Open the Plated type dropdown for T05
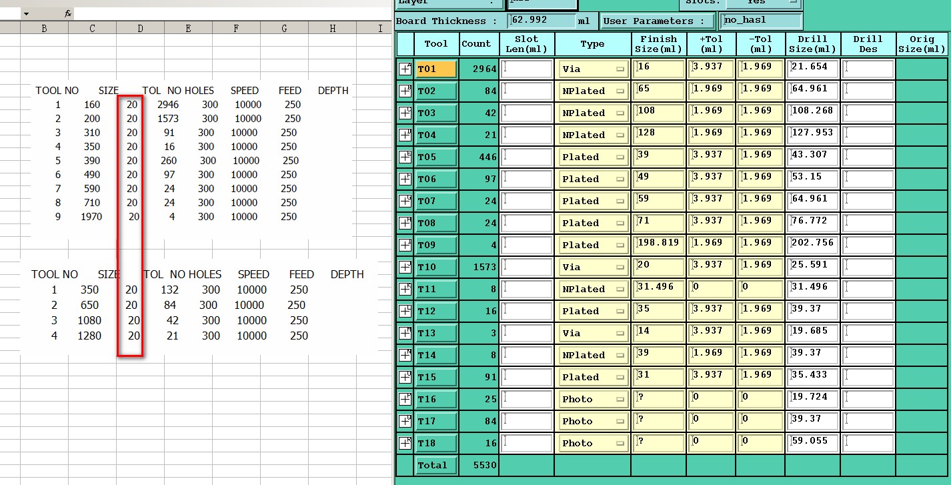The image size is (951, 485). pyautogui.click(x=594, y=157)
